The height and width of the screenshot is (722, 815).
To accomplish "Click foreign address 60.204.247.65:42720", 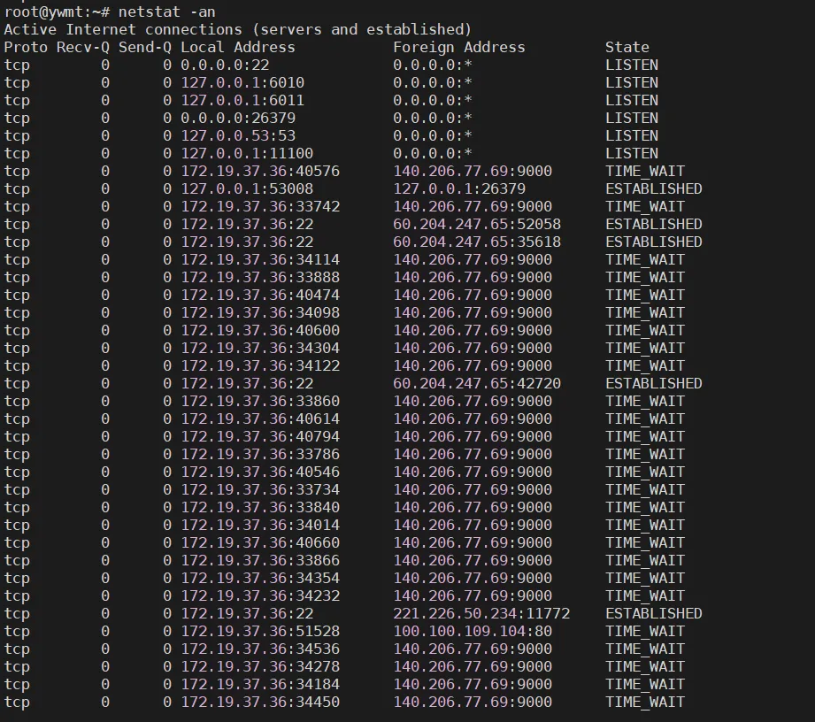I will (x=477, y=383).
